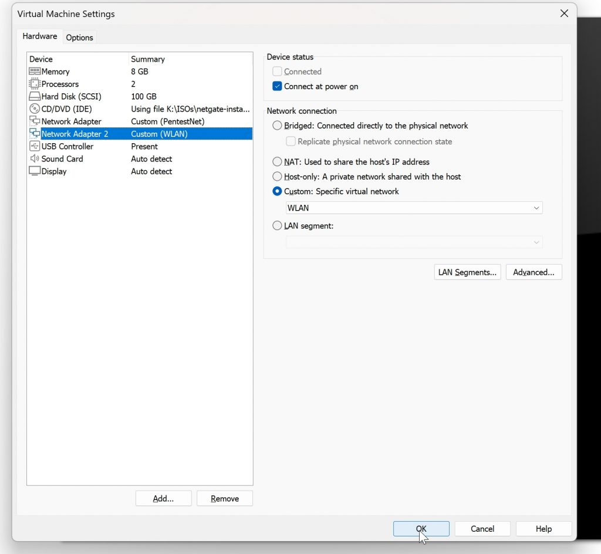Switch to the Options tab
This screenshot has width=601, height=554.
(x=79, y=38)
